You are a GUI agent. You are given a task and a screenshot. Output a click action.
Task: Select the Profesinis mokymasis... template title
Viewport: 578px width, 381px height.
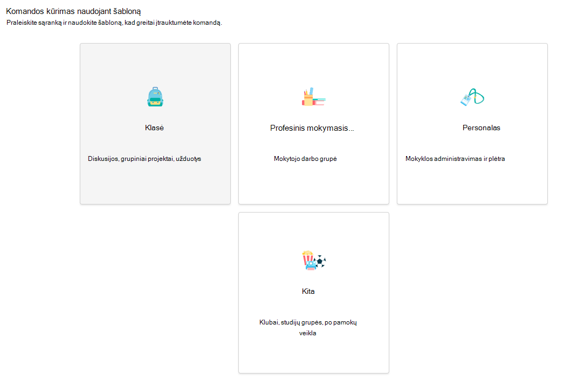pos(312,128)
